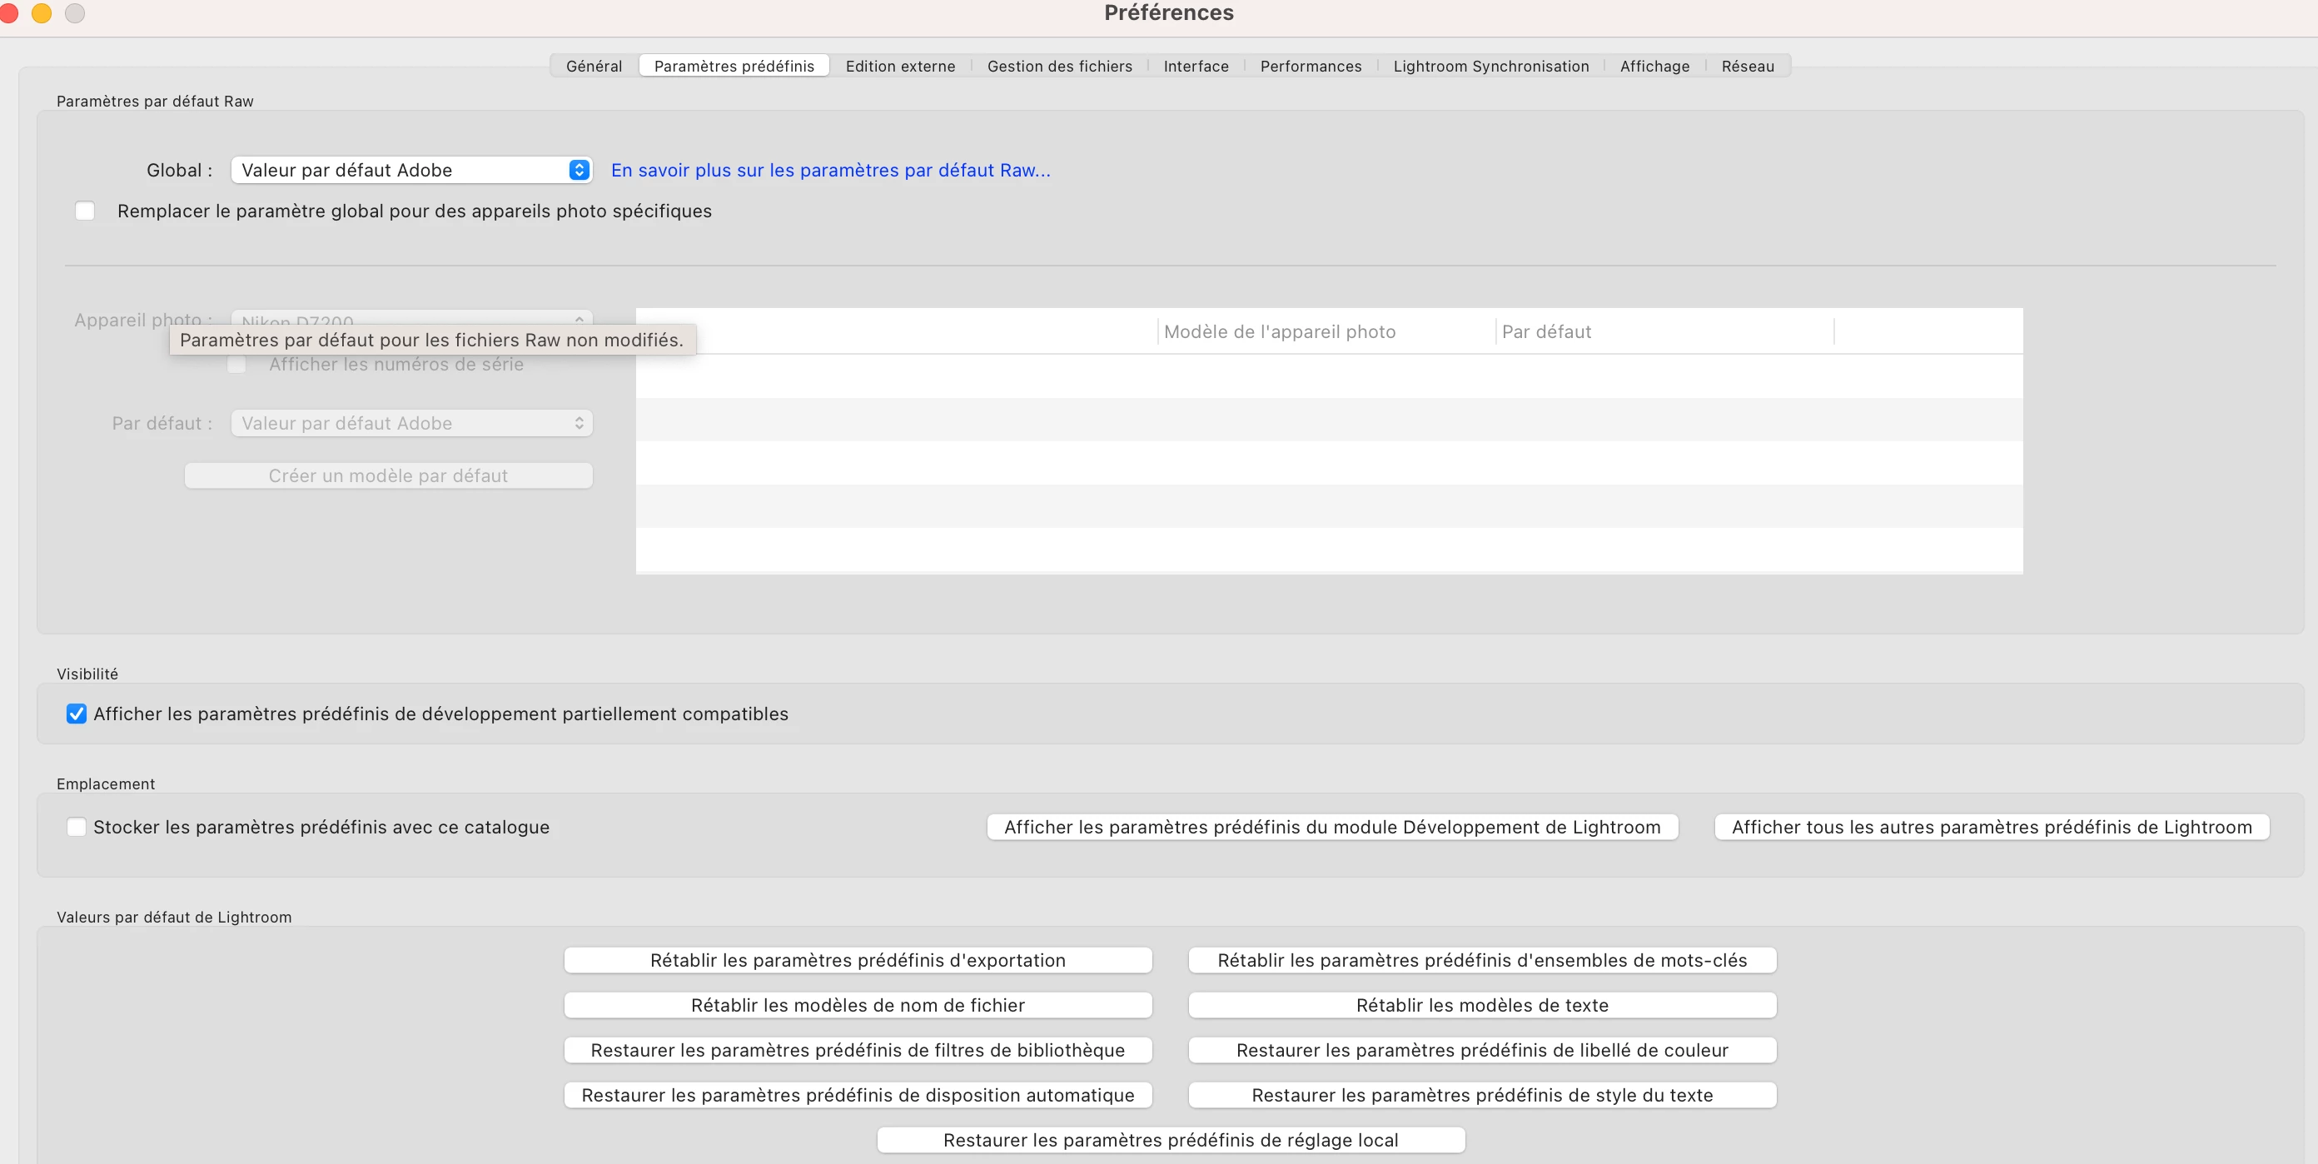Open the En savoir plus Raw defaults link
Image resolution: width=2318 pixels, height=1164 pixels.
829,170
